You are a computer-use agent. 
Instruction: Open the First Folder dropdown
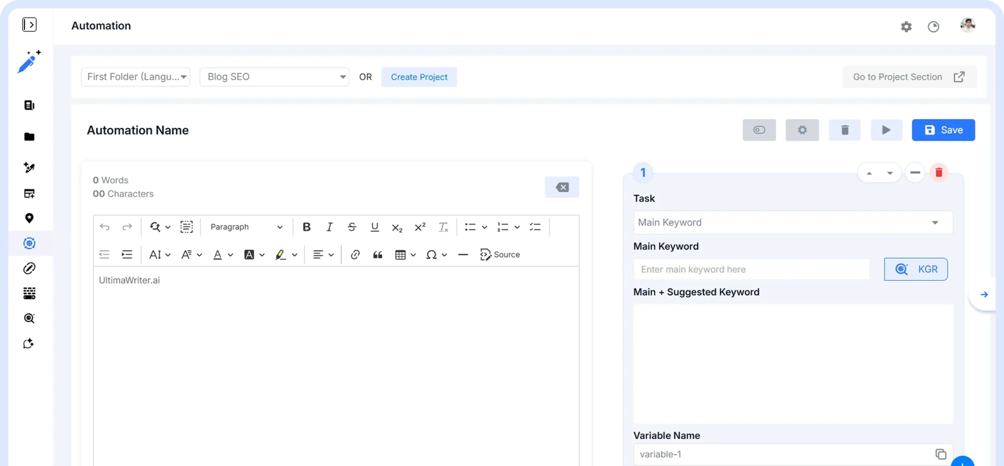[136, 77]
